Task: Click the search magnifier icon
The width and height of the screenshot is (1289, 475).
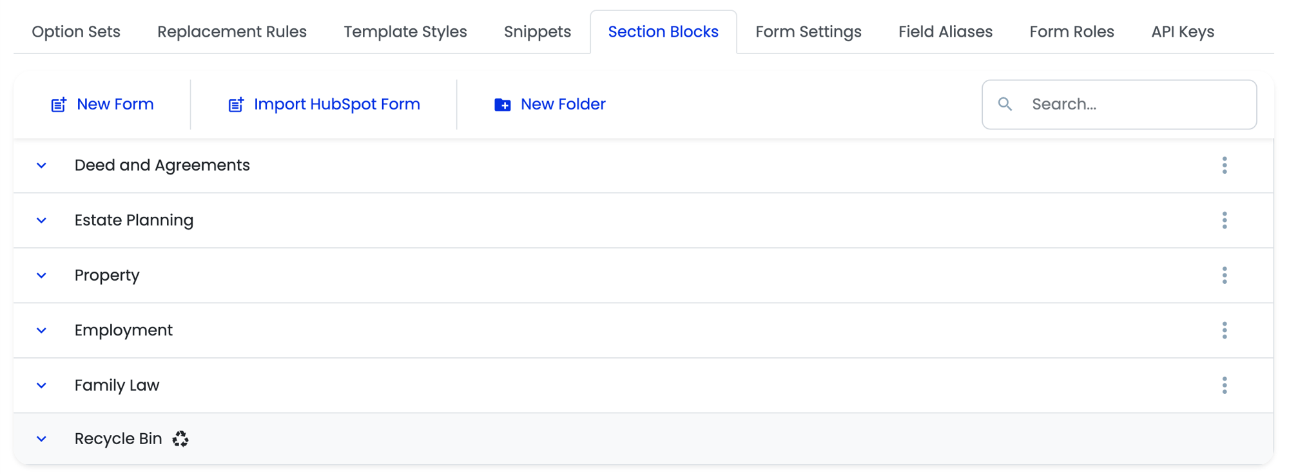Action: pyautogui.click(x=1005, y=104)
